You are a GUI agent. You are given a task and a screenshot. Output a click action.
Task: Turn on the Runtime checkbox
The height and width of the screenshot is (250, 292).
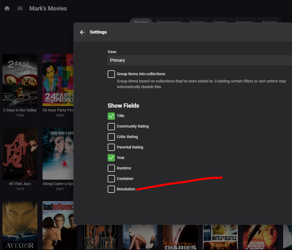111,168
